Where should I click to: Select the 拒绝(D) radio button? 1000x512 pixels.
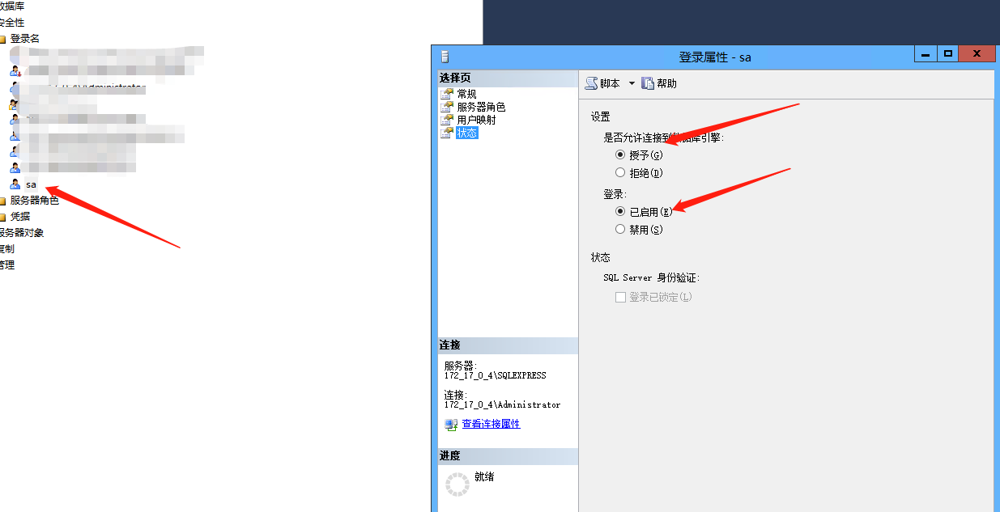coord(620,172)
